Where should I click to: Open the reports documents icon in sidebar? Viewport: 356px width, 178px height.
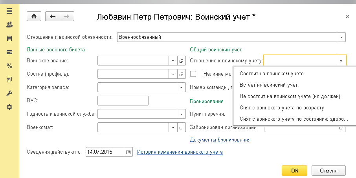point(9,80)
